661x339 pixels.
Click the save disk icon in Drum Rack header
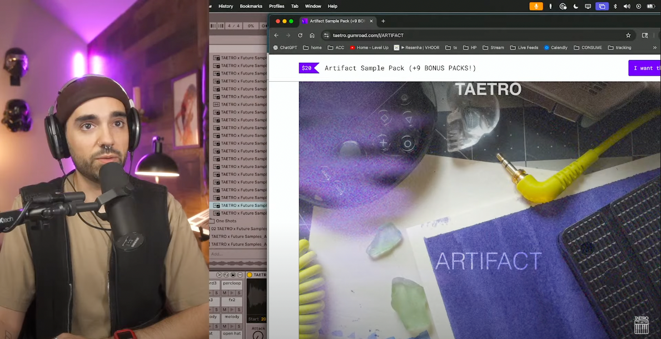coord(233,275)
